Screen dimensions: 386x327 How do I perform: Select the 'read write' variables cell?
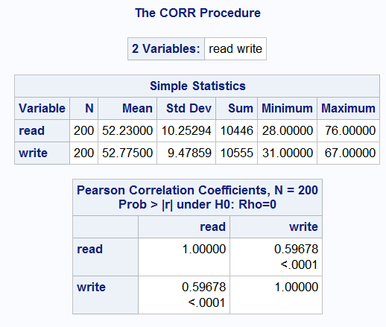tap(235, 48)
